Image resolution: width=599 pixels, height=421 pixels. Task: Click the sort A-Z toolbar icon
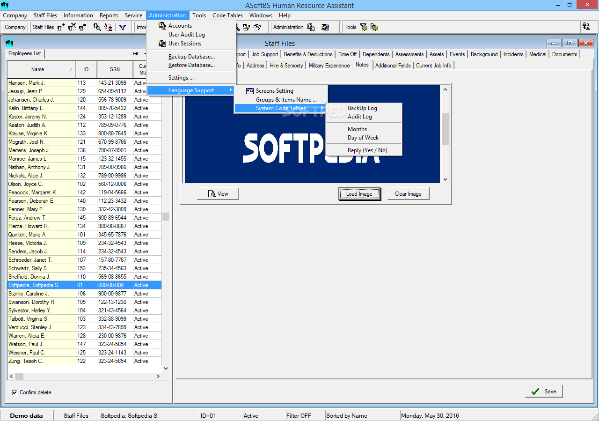click(108, 27)
